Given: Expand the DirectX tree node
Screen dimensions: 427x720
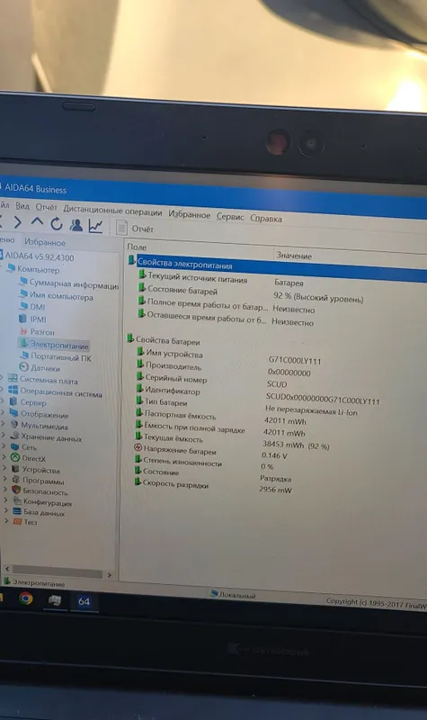Looking at the screenshot, I should click(x=4, y=457).
